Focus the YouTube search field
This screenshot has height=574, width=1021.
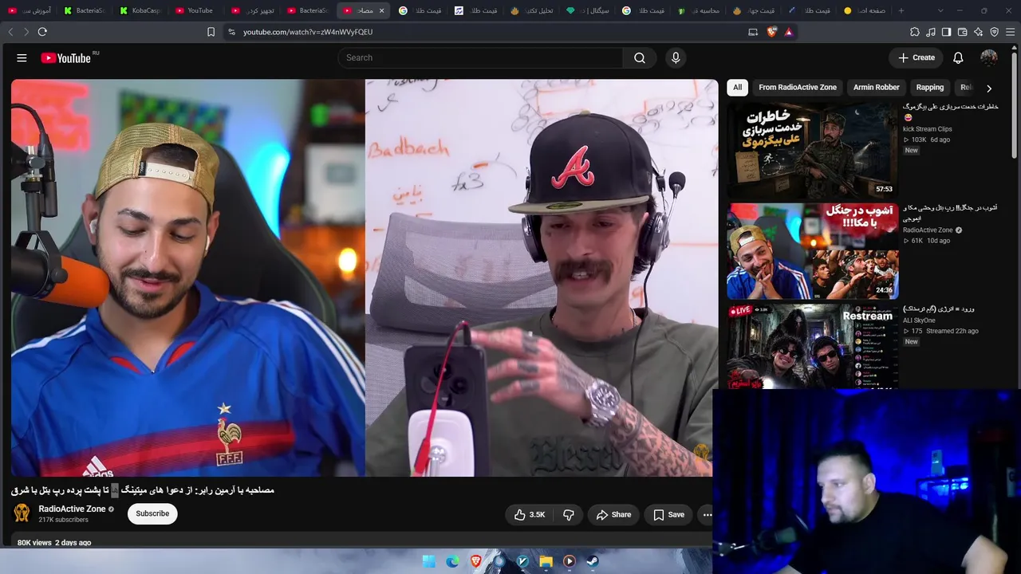pos(480,57)
